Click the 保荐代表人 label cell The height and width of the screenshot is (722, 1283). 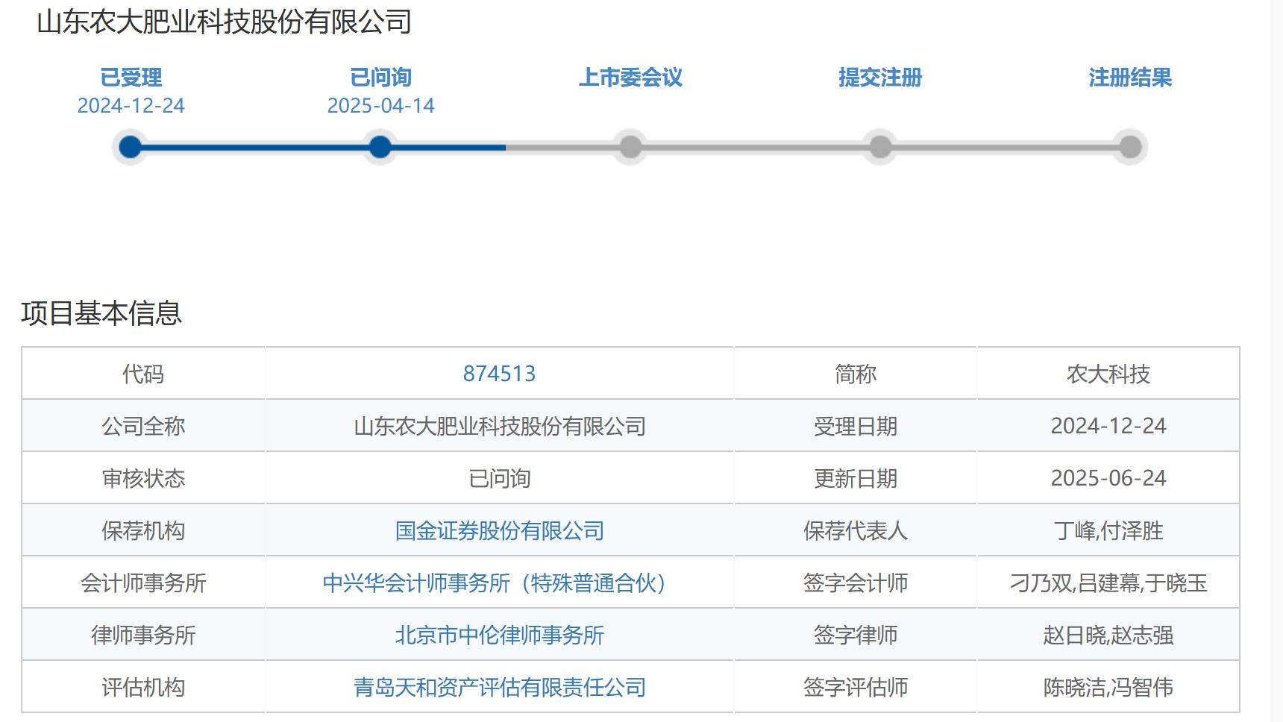coord(856,530)
